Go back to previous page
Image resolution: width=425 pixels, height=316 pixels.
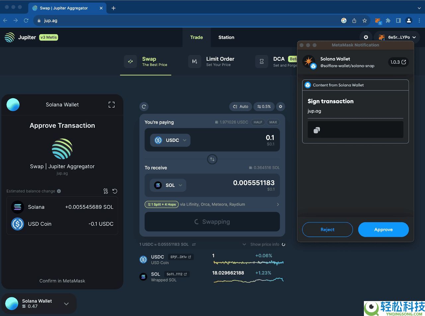pos(5,21)
